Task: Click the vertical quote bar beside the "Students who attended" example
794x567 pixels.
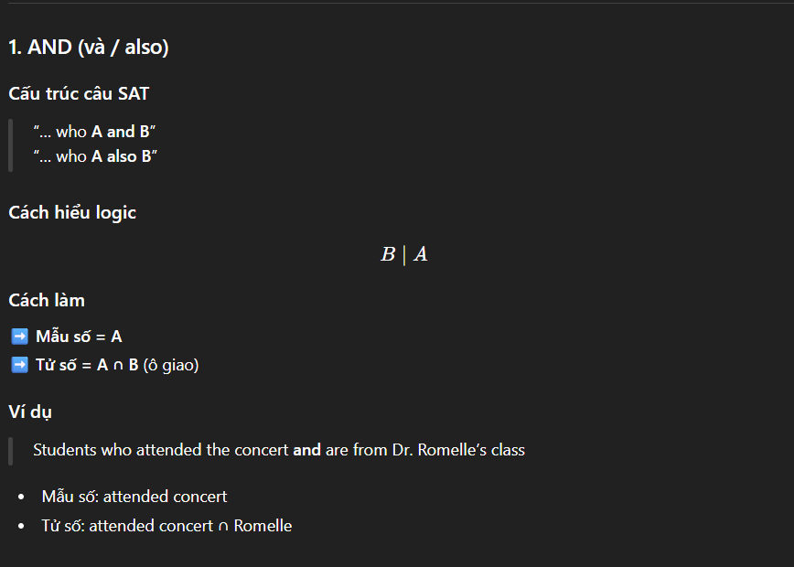Action: click(x=11, y=450)
